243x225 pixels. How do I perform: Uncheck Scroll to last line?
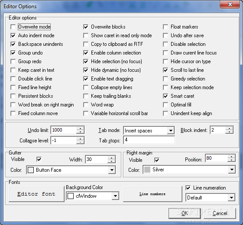[x=165, y=70]
